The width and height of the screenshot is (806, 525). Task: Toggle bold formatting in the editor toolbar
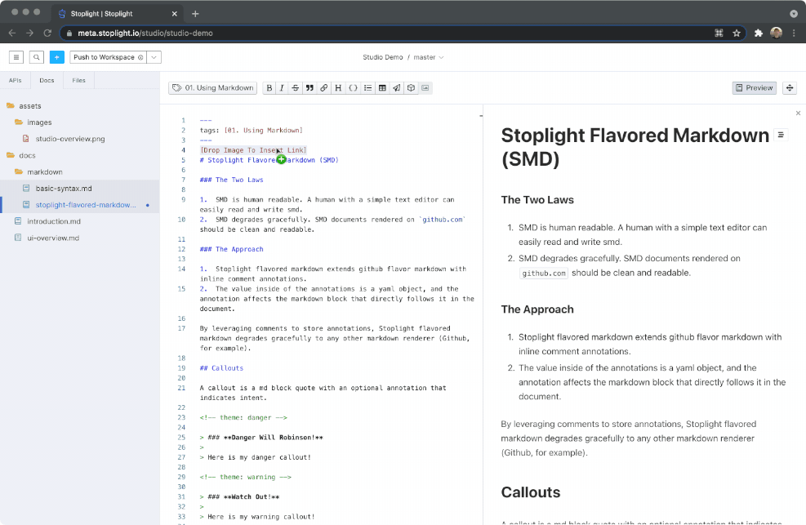point(269,87)
